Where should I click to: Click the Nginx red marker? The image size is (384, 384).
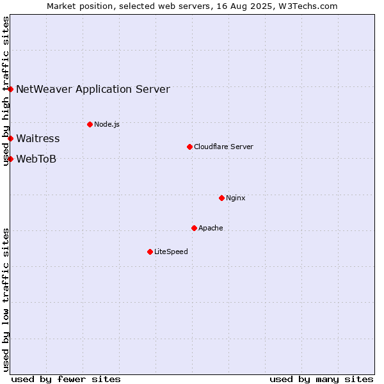click(221, 198)
